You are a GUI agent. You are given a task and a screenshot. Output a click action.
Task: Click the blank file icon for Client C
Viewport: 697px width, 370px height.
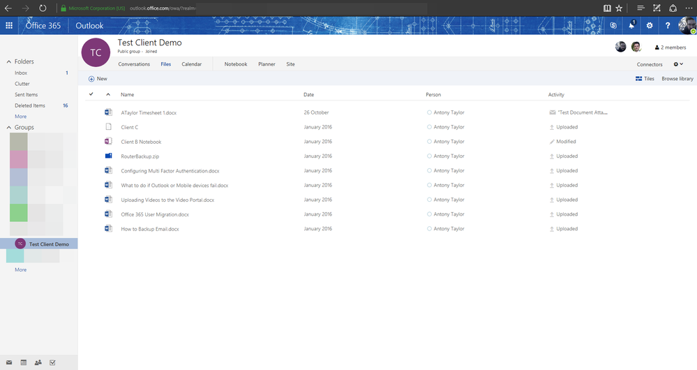pos(108,127)
